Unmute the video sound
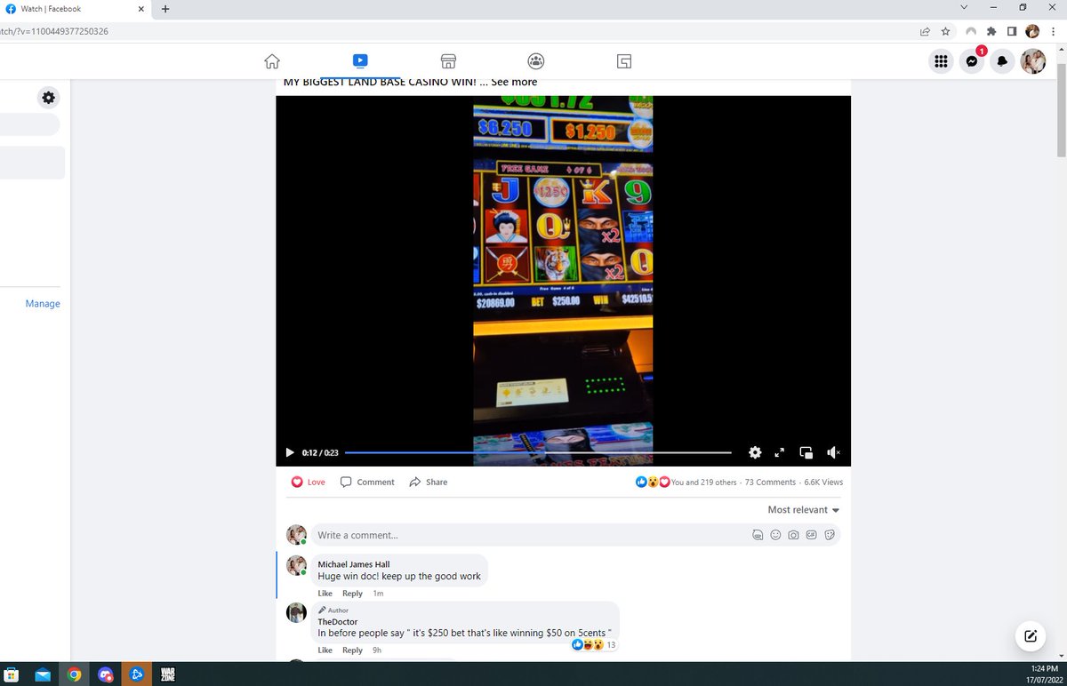Image resolution: width=1067 pixels, height=686 pixels. click(833, 452)
